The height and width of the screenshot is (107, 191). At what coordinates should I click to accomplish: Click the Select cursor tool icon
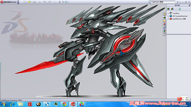pos(55,2)
